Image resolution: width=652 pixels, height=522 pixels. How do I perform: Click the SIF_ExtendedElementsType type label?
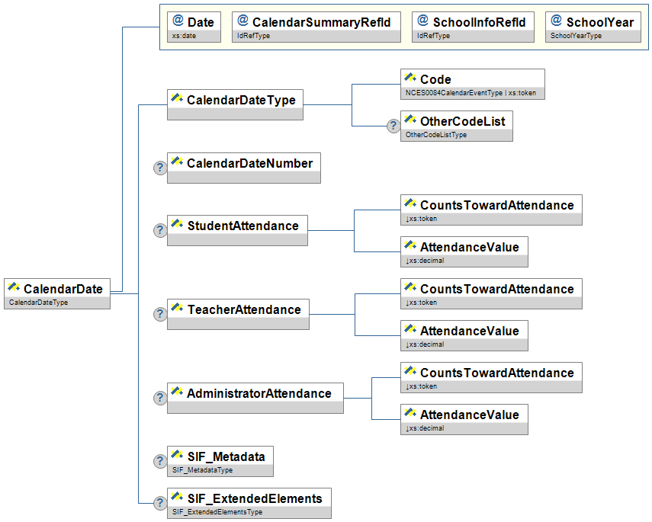point(217,512)
